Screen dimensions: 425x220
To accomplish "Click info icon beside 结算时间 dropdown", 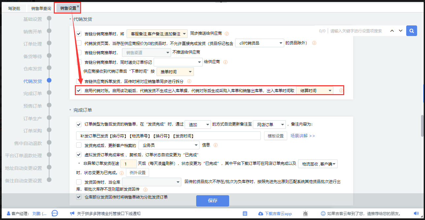I will click(x=341, y=91).
